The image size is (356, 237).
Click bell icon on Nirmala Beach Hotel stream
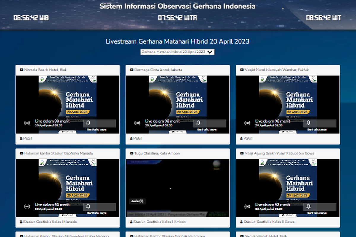[88, 123]
